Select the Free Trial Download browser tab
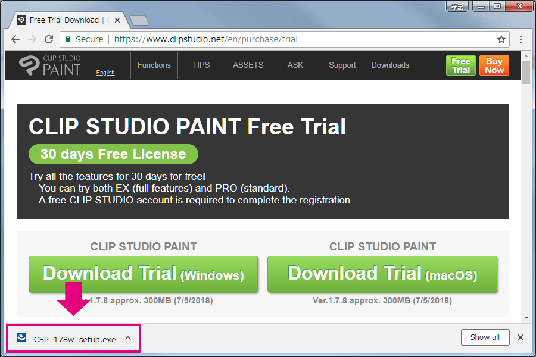The image size is (536, 357). [66, 20]
